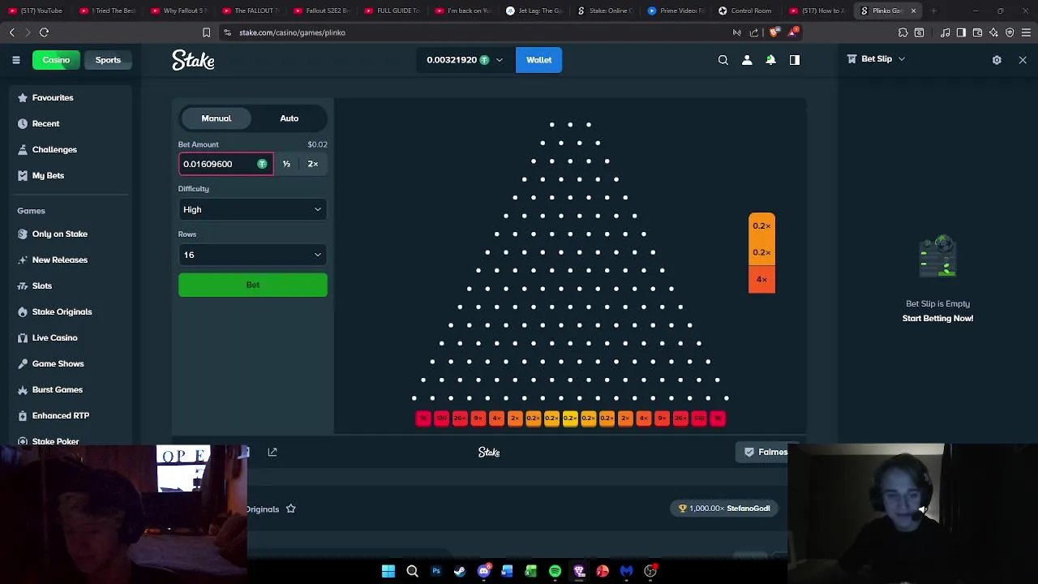The height and width of the screenshot is (584, 1038).
Task: Open browser media music note icon
Action: click(x=945, y=32)
